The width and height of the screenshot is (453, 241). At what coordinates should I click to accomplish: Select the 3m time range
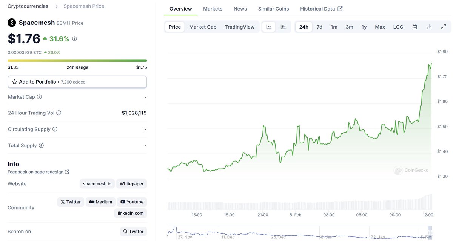pos(350,27)
